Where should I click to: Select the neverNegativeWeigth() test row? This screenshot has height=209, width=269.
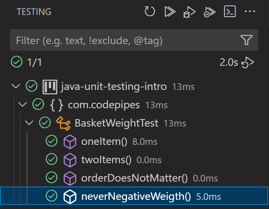[x=134, y=196]
